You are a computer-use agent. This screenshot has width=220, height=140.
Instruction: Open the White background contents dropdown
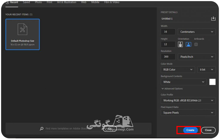(x=184, y=82)
